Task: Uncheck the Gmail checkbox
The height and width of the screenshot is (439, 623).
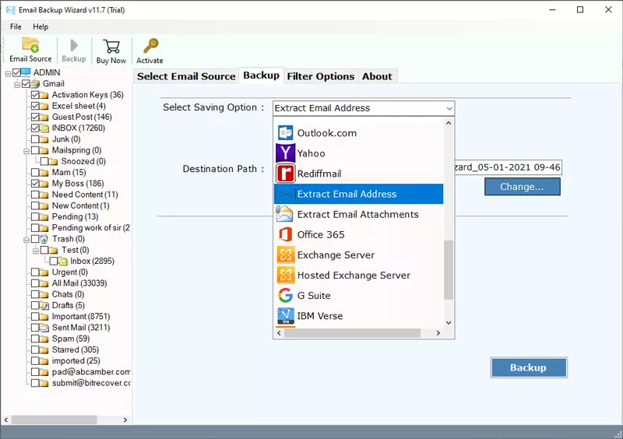Action: click(26, 83)
